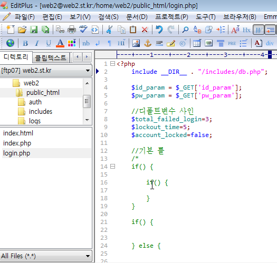
Task: Open the 도구(T) menu
Action: click(x=206, y=17)
